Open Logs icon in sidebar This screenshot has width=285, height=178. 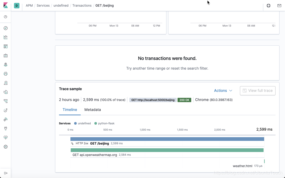point(6,92)
